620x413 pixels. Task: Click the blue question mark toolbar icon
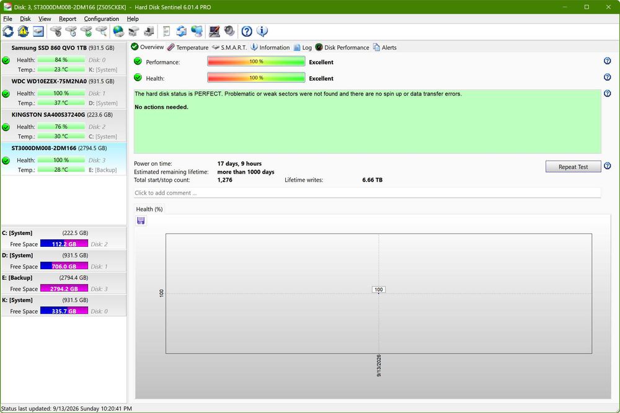(x=247, y=31)
